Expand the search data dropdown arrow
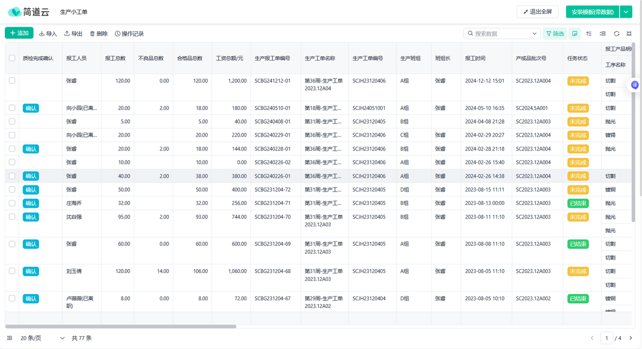 click(534, 34)
